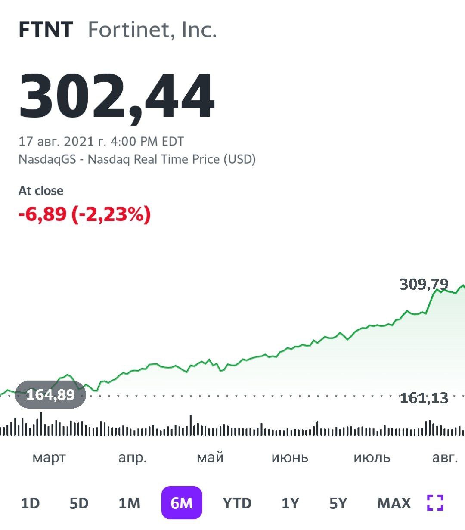Switch chart to 5Y range
The image size is (465, 530).
[338, 503]
